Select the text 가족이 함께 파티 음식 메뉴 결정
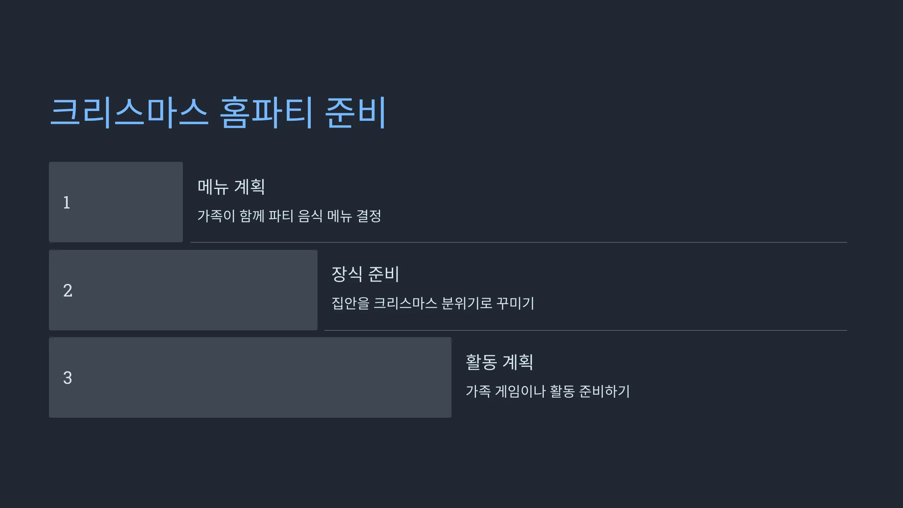 click(x=289, y=216)
